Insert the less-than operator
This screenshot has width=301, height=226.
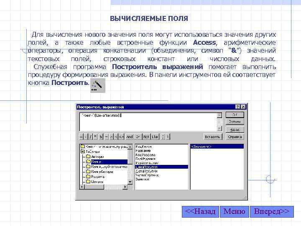(x=116, y=136)
